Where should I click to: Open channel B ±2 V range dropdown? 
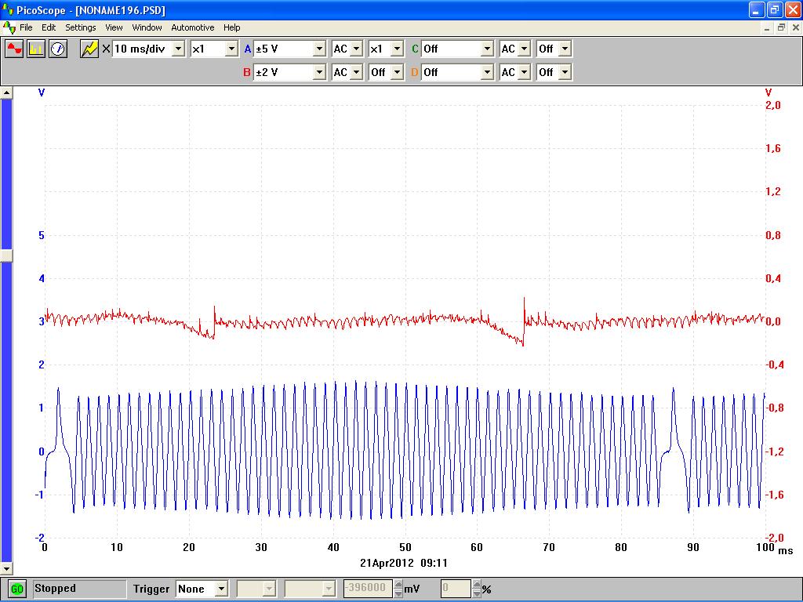pyautogui.click(x=319, y=72)
